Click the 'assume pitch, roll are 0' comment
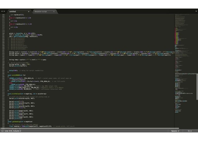Image resolution: width=198 pixels, height=141 pixels. coord(64,126)
